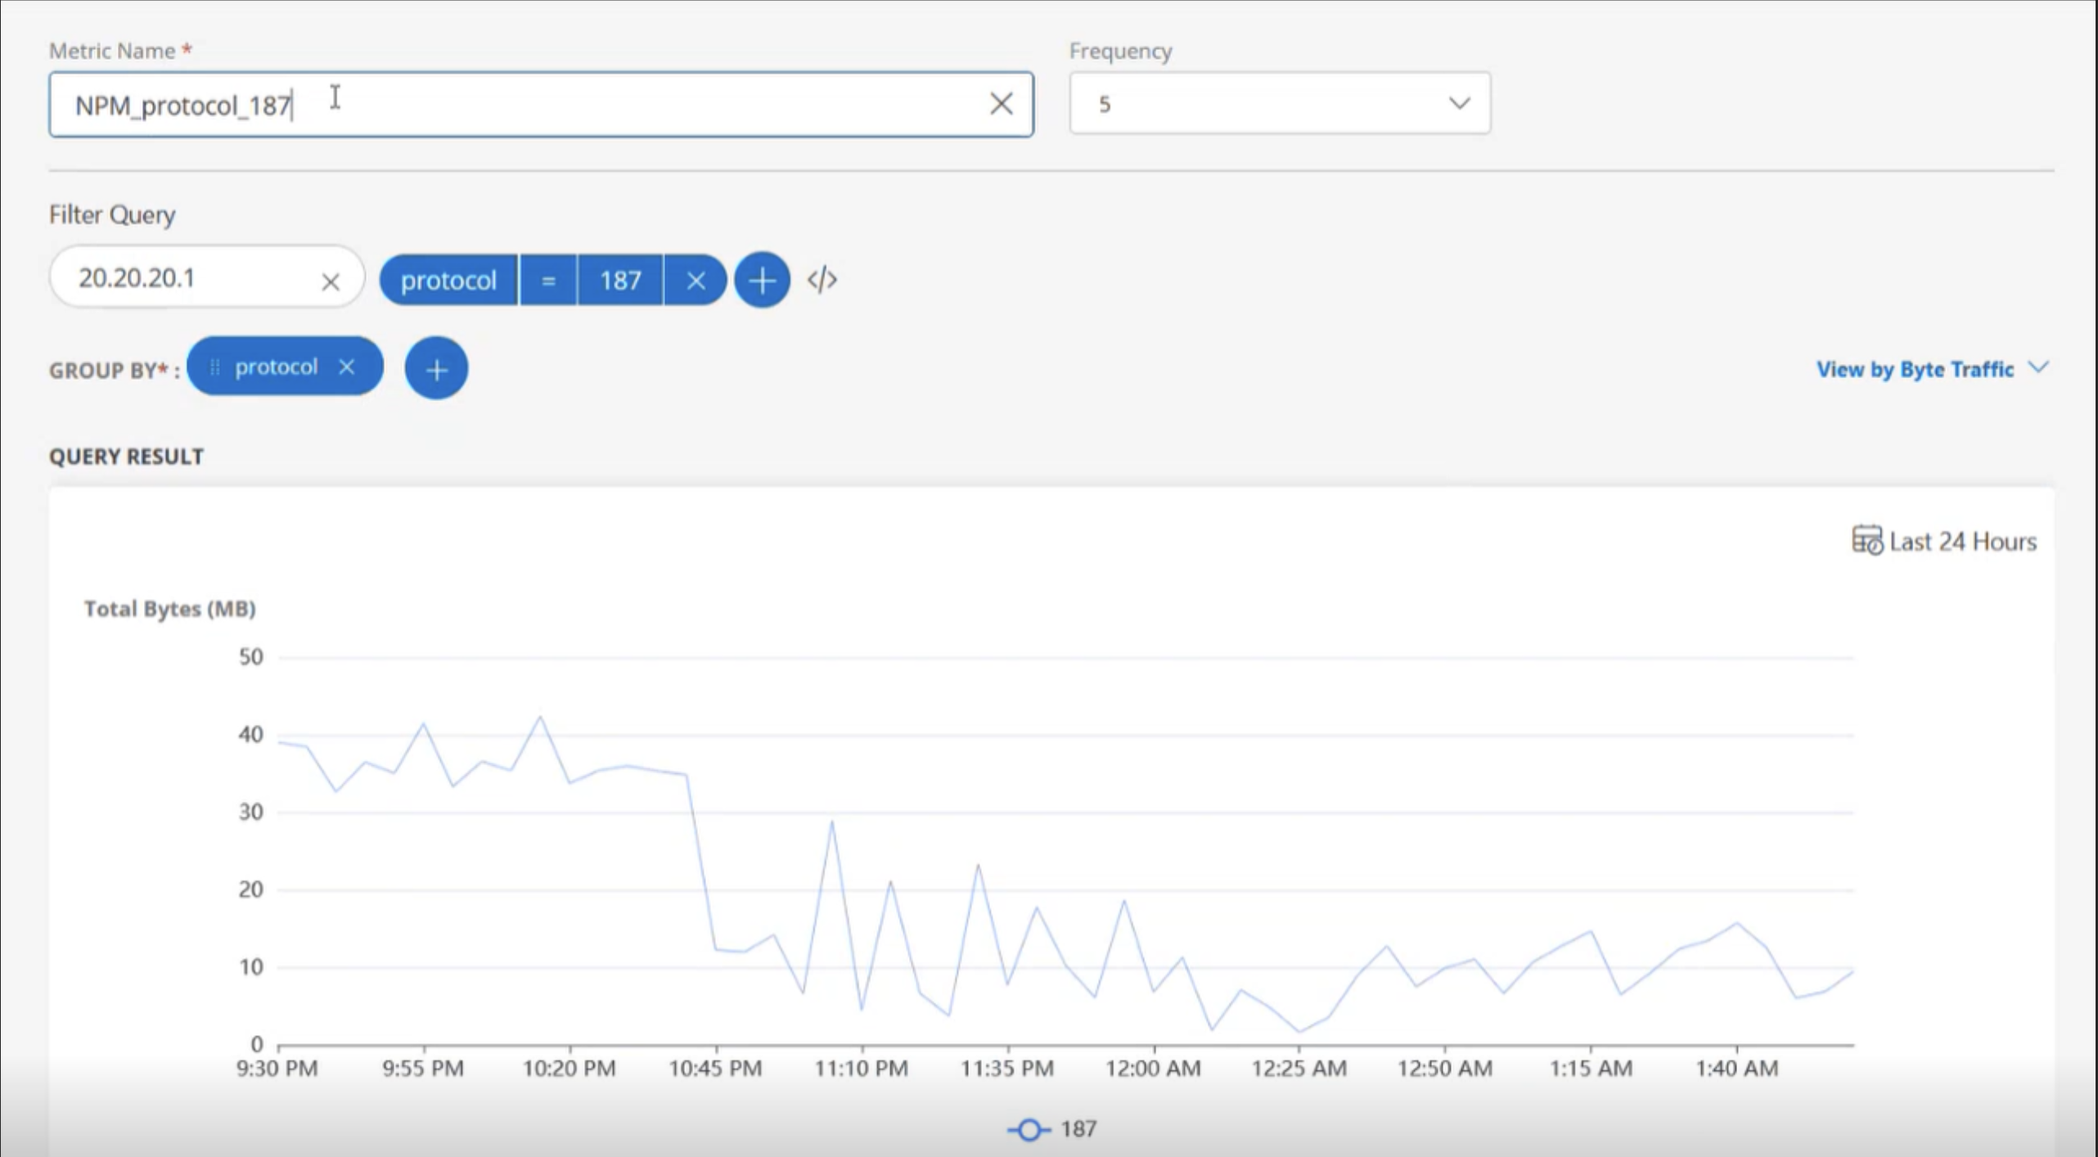Click the Total Bytes (MB) axis title
Image resolution: width=2098 pixels, height=1157 pixels.
(169, 609)
